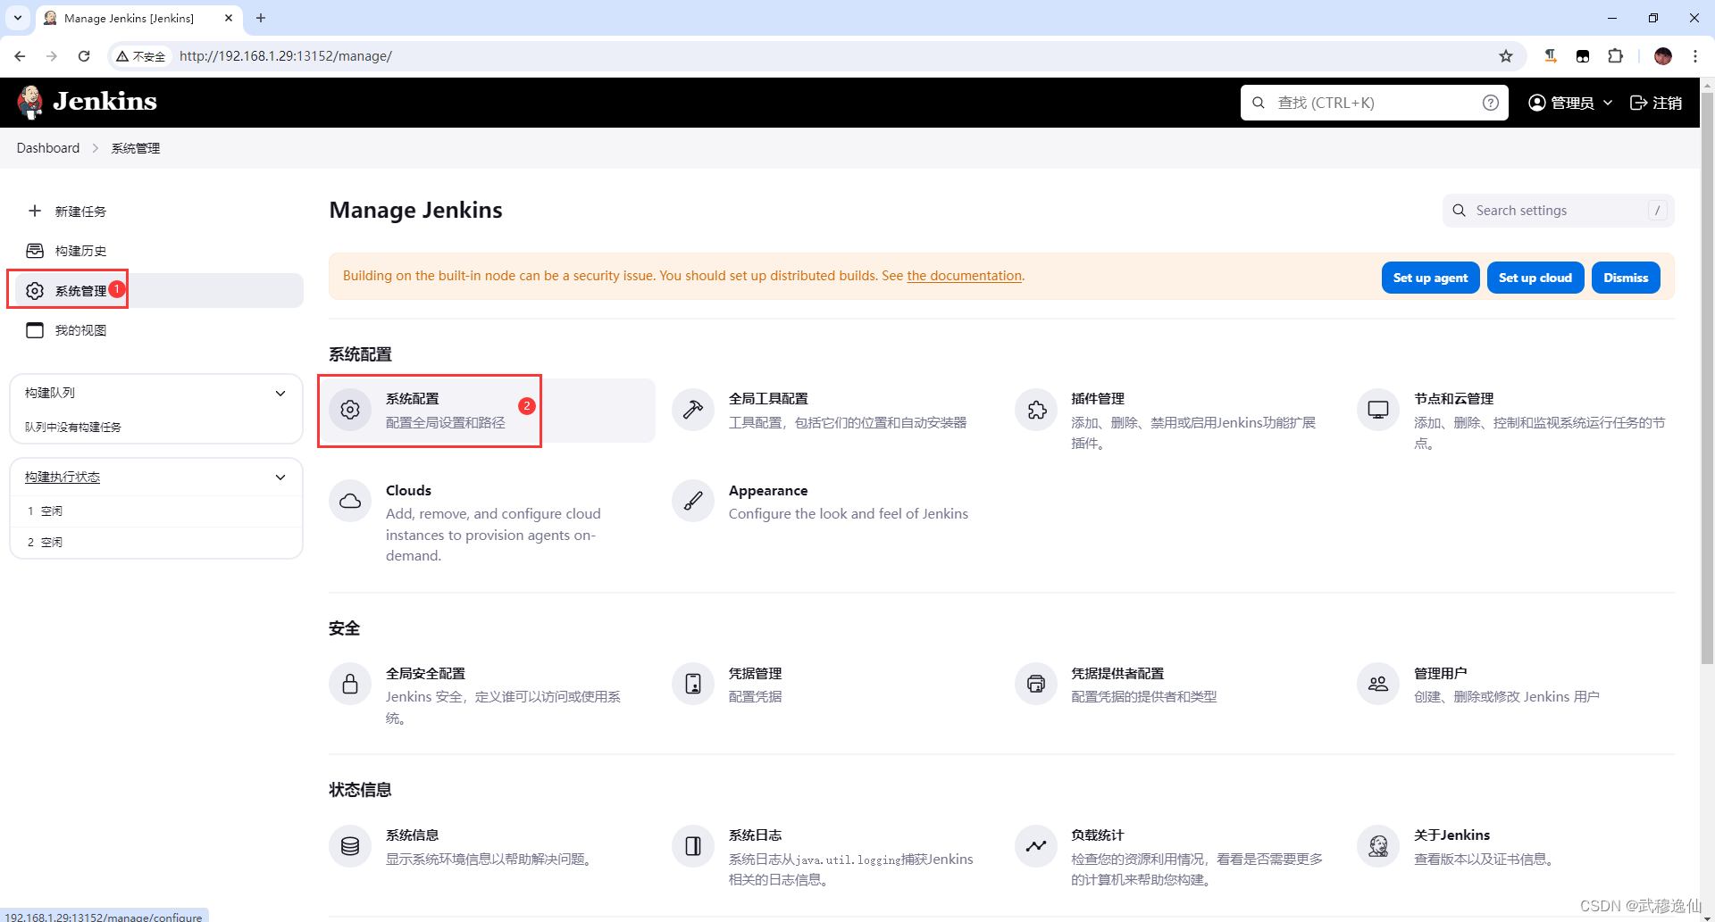Open the 插件管理 puzzle piece icon
The image size is (1715, 922).
tap(1036, 410)
